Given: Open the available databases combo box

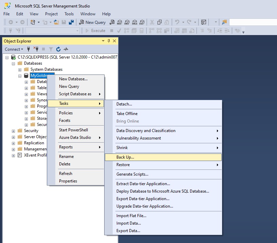Looking at the screenshot, I should (x=52, y=31).
